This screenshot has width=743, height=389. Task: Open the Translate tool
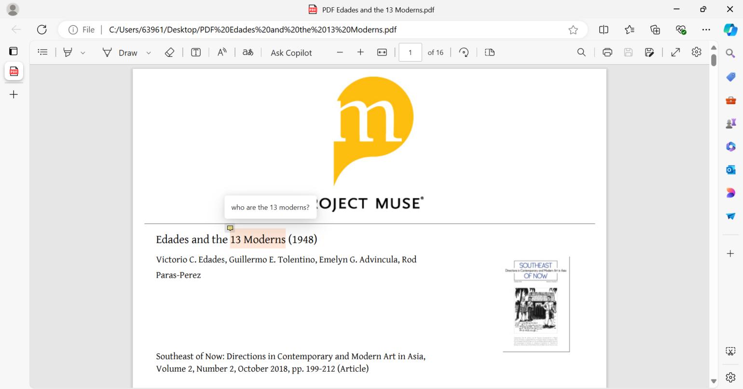pos(248,53)
